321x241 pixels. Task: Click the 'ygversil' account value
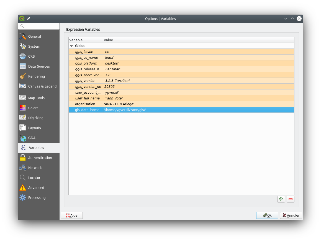tap(112, 93)
